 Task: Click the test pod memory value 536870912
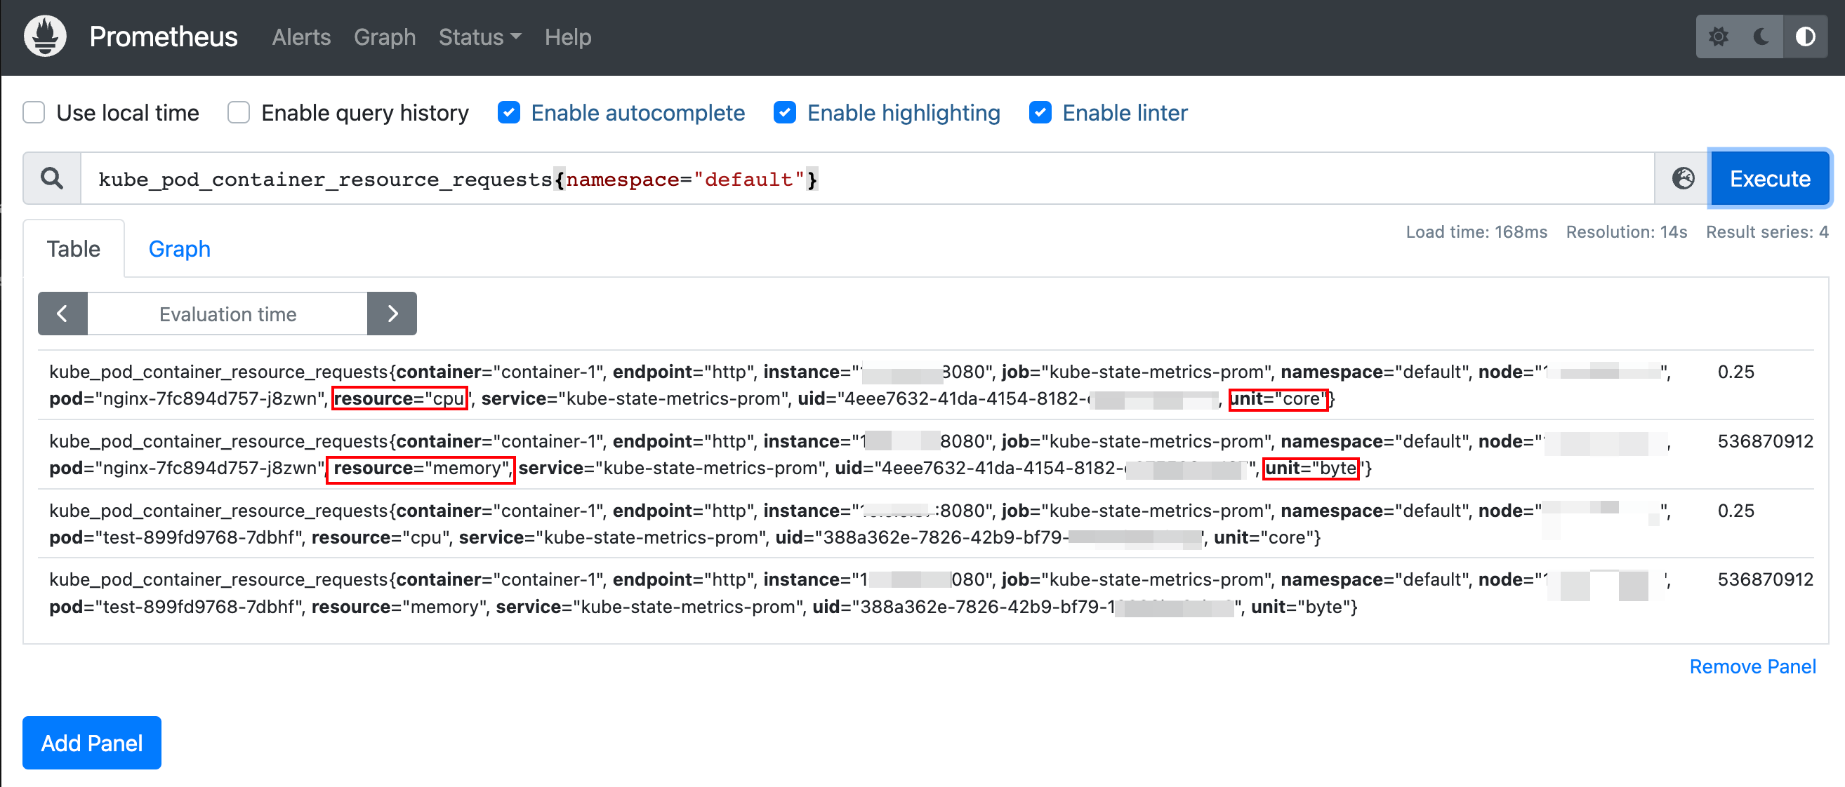click(x=1766, y=579)
